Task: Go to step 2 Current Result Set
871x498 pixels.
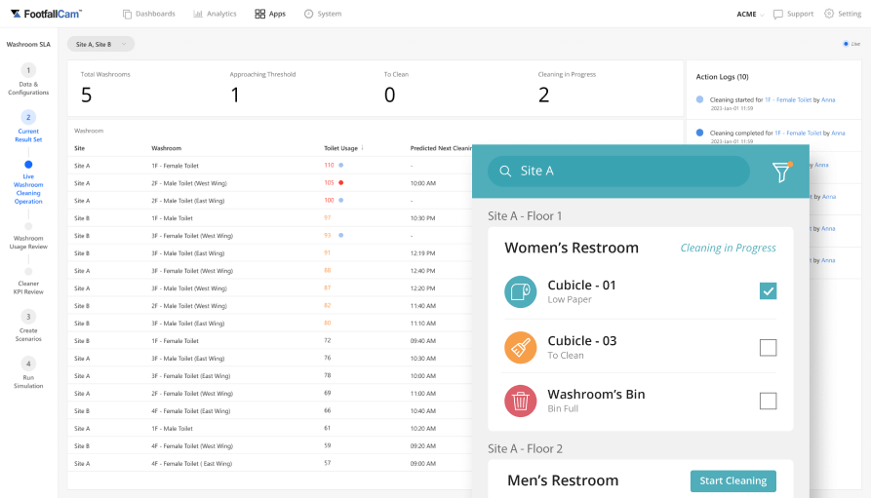Action: tap(28, 127)
